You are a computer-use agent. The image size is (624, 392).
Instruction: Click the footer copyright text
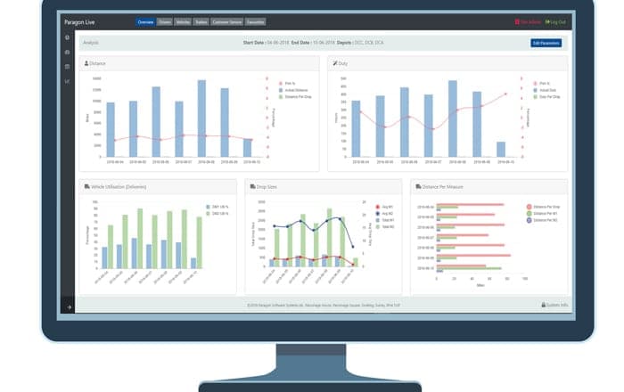click(x=324, y=306)
